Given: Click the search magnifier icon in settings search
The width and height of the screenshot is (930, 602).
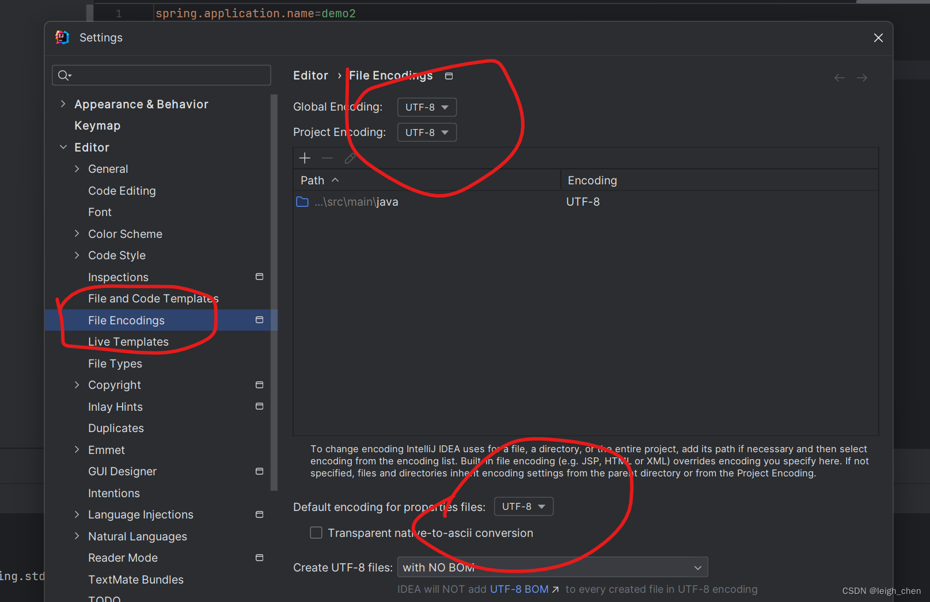Looking at the screenshot, I should (64, 75).
